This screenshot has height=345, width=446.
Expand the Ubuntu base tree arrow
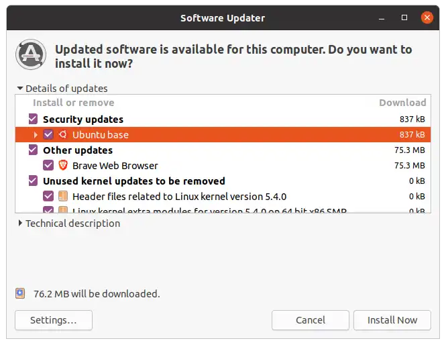(x=36, y=135)
